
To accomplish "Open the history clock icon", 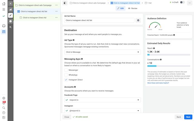I will [11, 21].
